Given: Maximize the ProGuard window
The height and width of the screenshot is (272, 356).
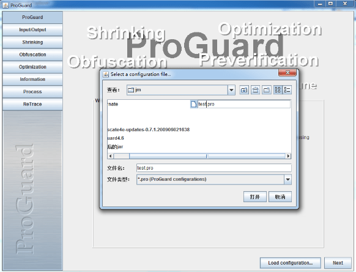Looking at the screenshot, I should click(330, 4).
